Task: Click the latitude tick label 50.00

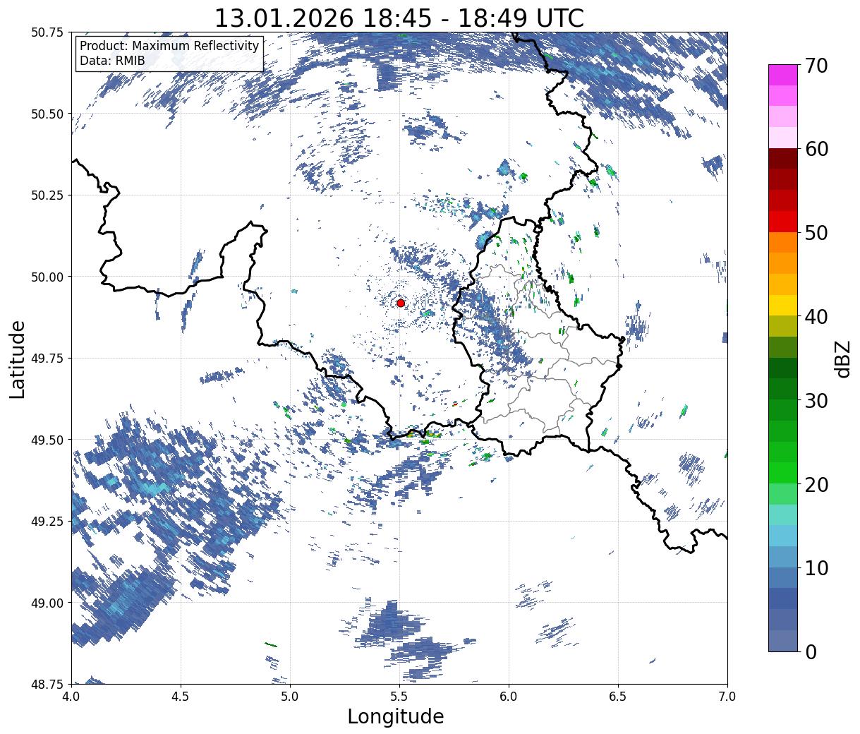Action: (x=47, y=277)
